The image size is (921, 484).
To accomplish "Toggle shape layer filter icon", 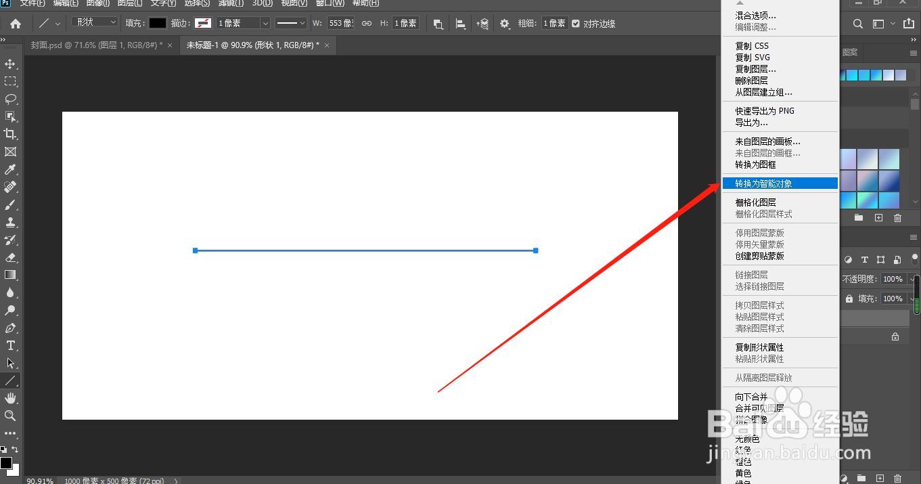I will [880, 259].
